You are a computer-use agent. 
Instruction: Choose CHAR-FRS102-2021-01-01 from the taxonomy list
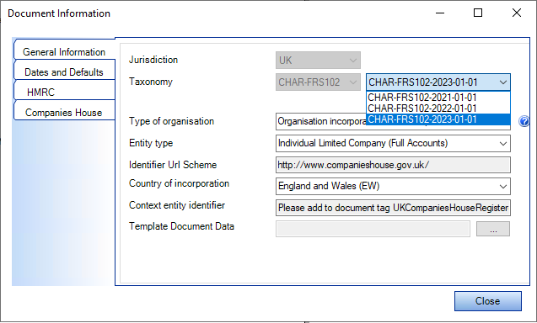point(438,98)
